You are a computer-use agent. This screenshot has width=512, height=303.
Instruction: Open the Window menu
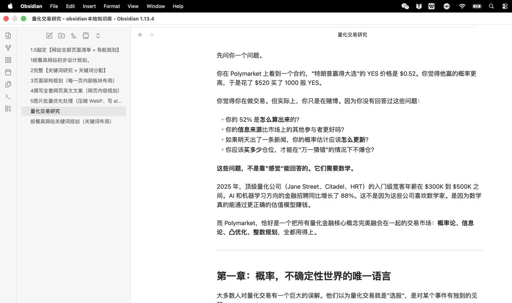pos(156,6)
